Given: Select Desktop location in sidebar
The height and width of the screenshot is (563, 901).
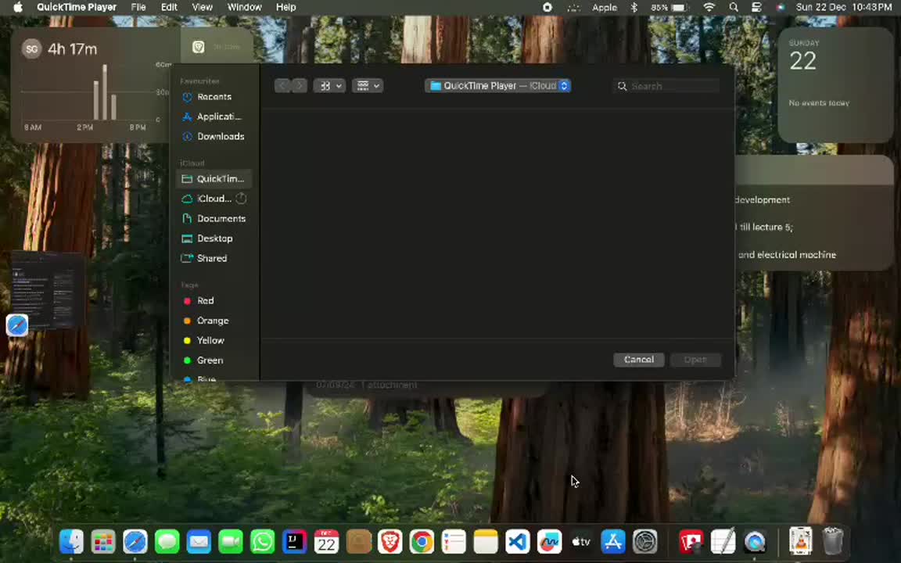Looking at the screenshot, I should tap(214, 238).
